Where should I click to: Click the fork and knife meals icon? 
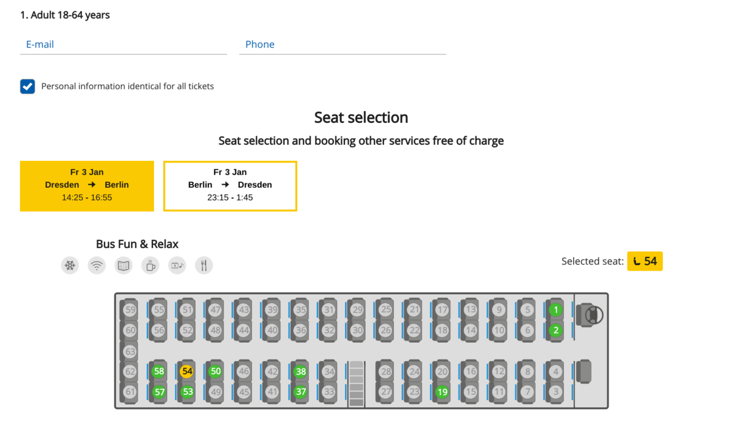click(204, 265)
